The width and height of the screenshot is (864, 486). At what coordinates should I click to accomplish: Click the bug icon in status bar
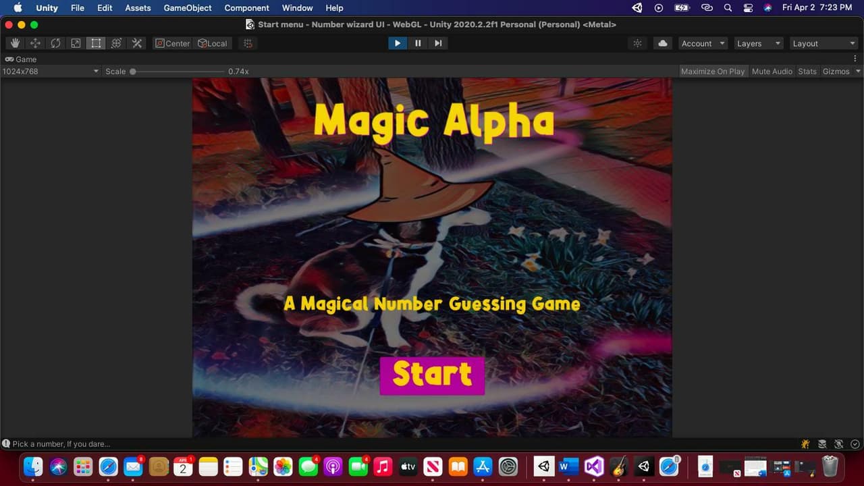click(805, 444)
